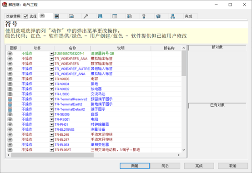
Task: Open the blue terminal-strip icon tab
Action: point(100,16)
